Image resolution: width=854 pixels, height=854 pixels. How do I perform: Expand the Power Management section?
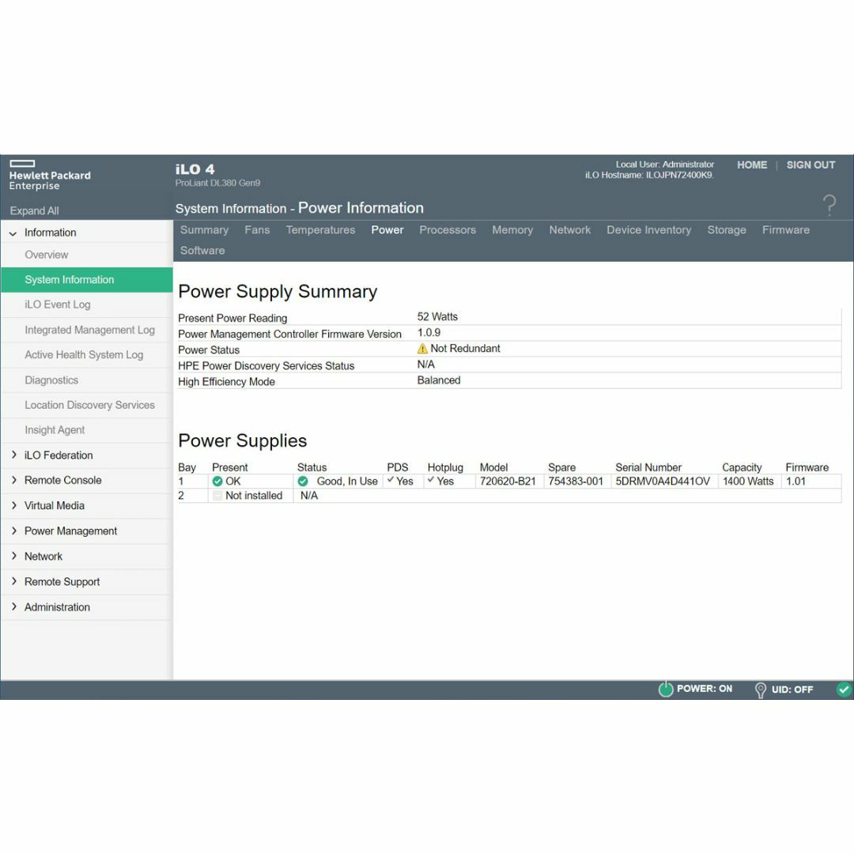[13, 531]
